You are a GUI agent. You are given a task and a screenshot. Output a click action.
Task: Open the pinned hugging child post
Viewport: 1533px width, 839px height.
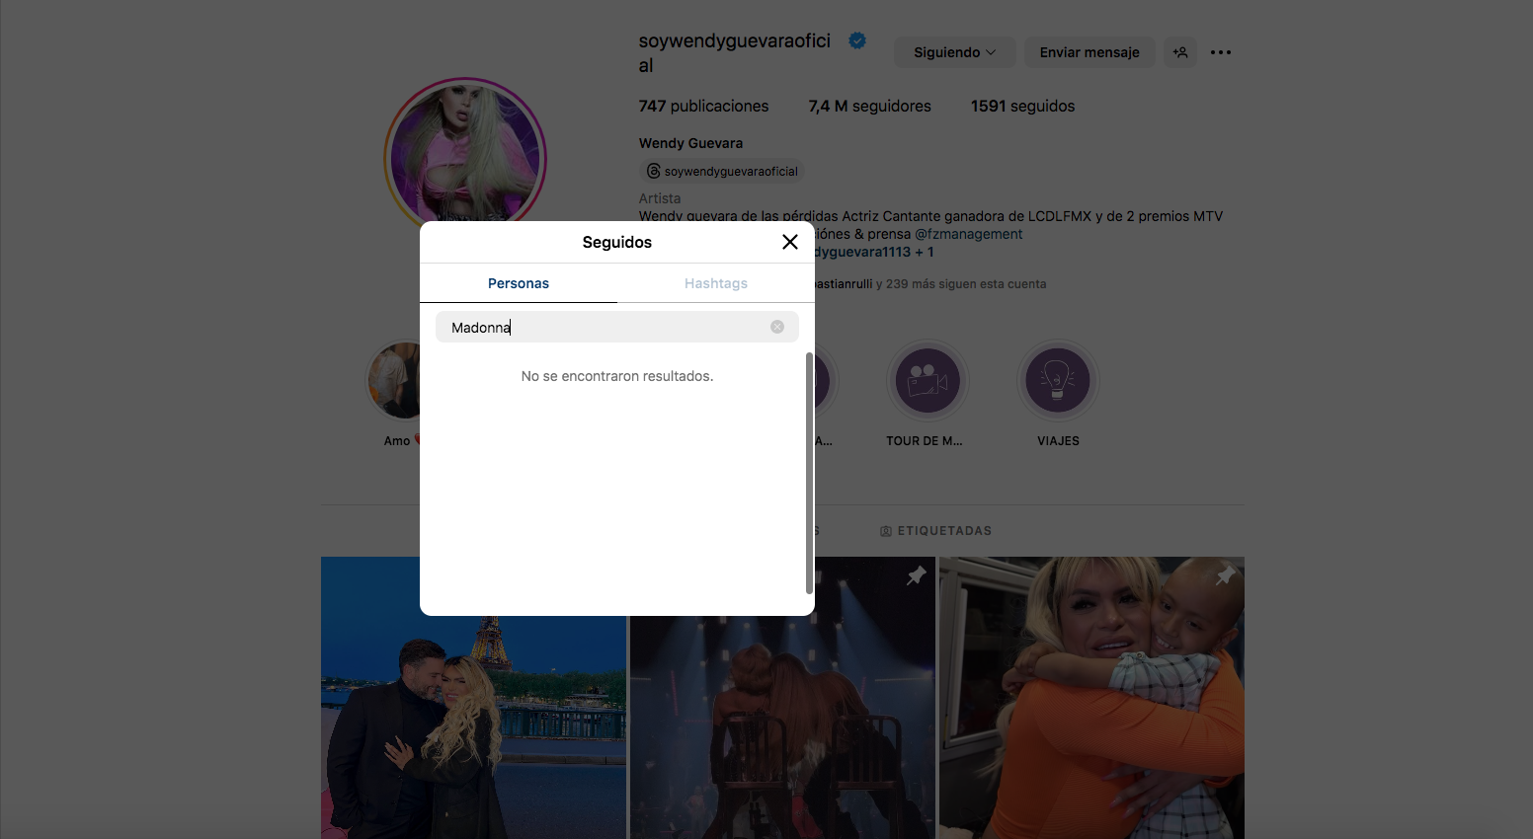click(1091, 698)
